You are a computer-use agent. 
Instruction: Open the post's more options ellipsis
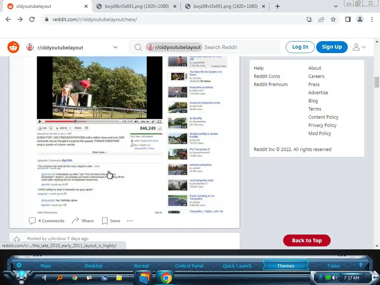click(x=130, y=221)
